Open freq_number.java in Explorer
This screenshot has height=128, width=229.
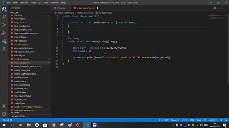tap(22, 26)
